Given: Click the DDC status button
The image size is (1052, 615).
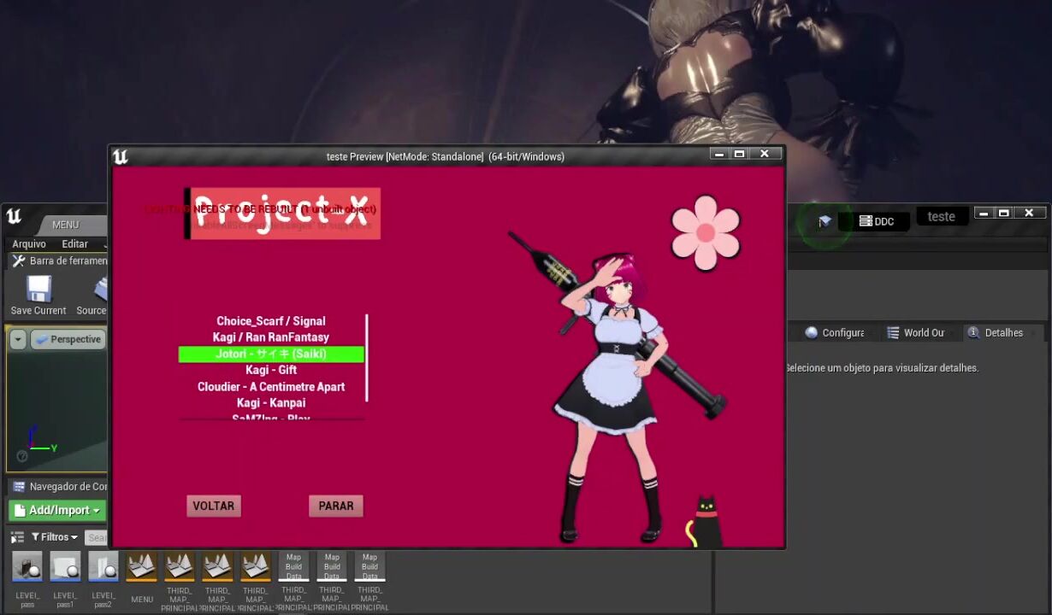Looking at the screenshot, I should pos(877,221).
